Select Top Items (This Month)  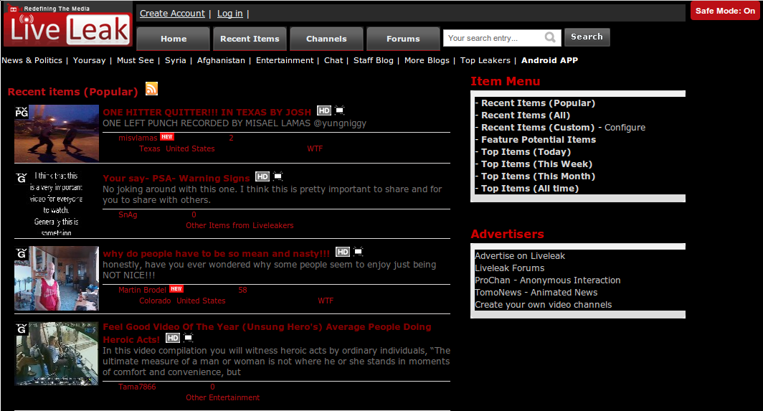click(538, 176)
